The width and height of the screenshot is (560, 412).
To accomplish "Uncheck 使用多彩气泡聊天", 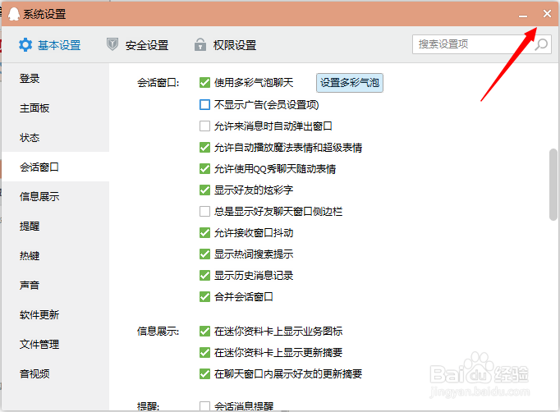I will [x=204, y=83].
